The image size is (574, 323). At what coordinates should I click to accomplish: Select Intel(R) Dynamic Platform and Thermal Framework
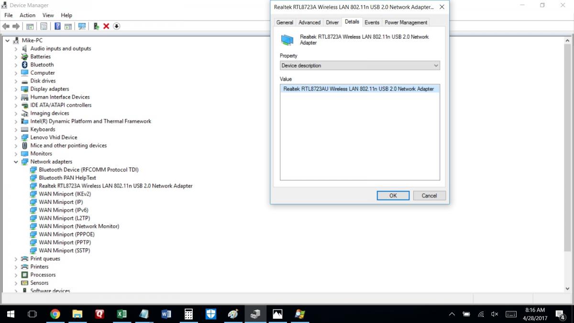pos(90,121)
